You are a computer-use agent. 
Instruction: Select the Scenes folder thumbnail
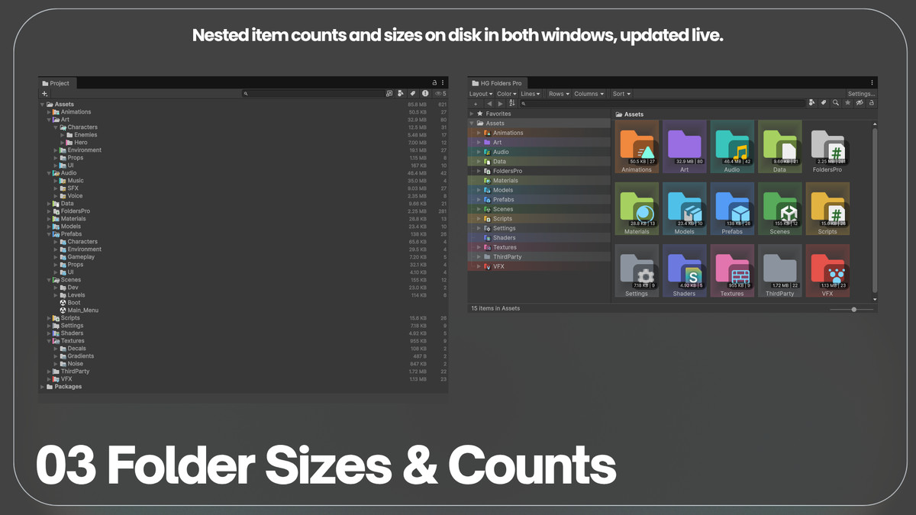779,208
